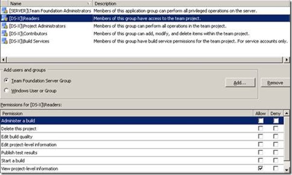The height and width of the screenshot is (175, 292).
Task: Check Allow for Edit build quality
Action: [x=260, y=137]
